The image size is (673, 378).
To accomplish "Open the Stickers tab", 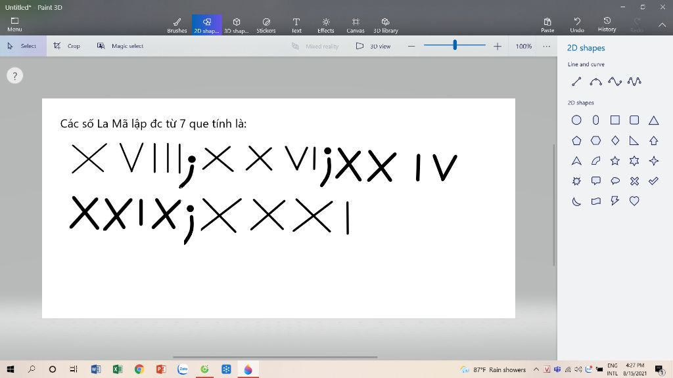I will 266,26.
